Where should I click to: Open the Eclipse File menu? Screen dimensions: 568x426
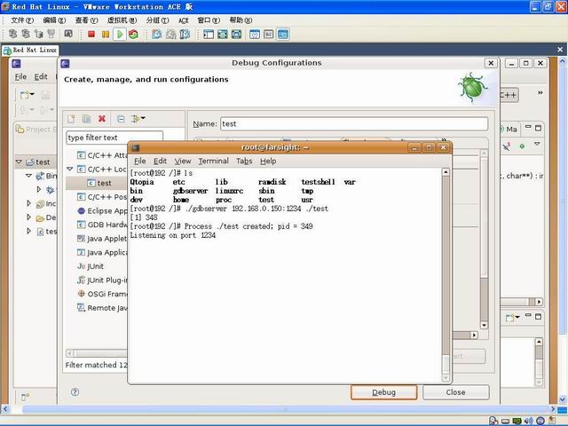(x=20, y=77)
